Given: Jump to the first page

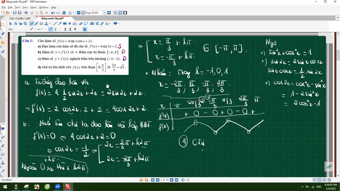Looking at the screenshot, I should coord(153,180).
